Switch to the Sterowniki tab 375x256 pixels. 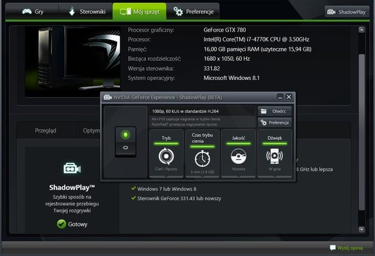coord(87,11)
